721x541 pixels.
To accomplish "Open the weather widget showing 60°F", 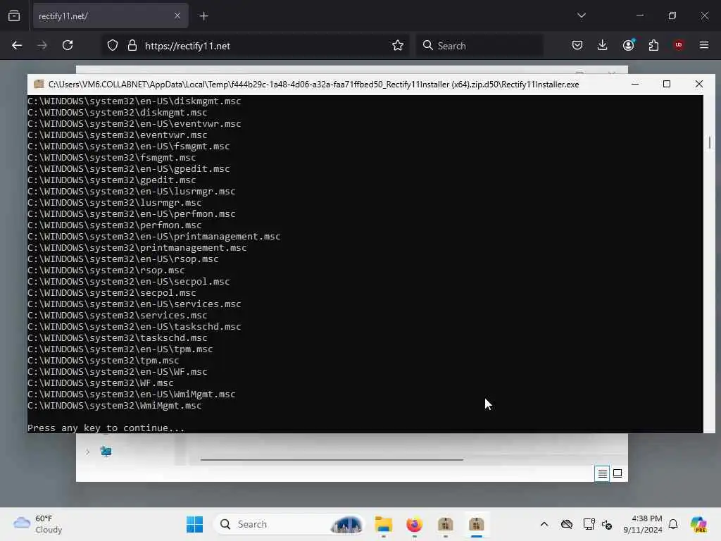I will (38, 524).
